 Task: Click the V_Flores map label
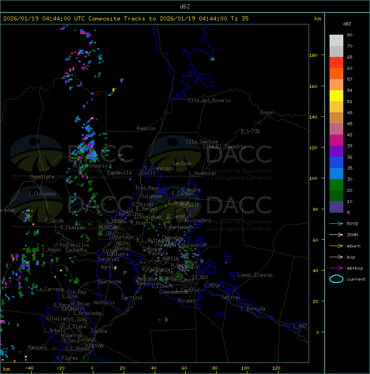coord(67,358)
